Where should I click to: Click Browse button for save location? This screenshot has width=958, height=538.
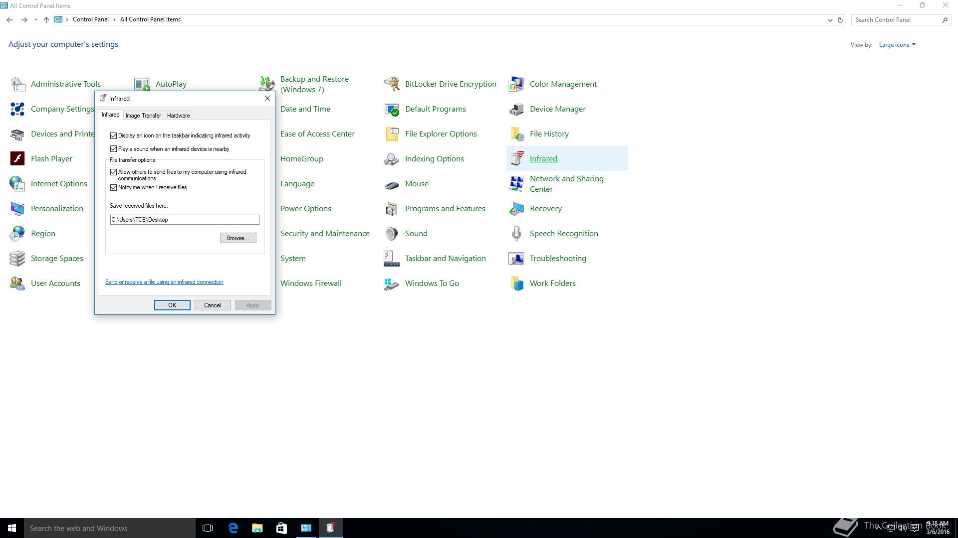coord(238,238)
